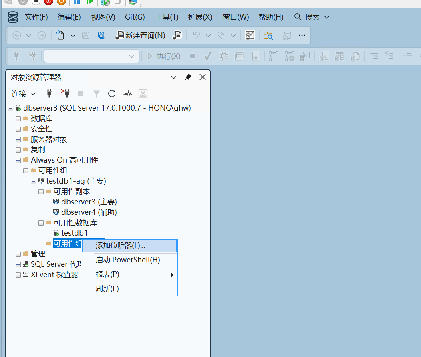Select the testdb1 availability database
421x357 pixels.
74,233
